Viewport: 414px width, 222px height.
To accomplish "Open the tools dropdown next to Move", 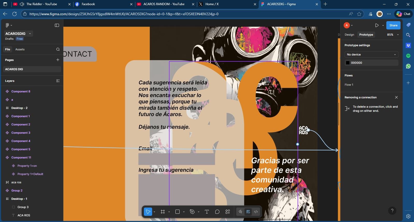I will [x=154, y=212].
